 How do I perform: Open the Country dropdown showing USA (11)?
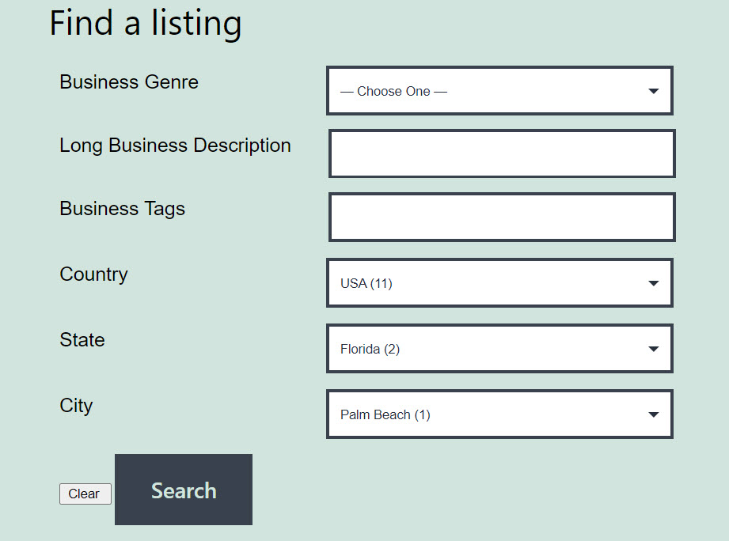pos(499,283)
